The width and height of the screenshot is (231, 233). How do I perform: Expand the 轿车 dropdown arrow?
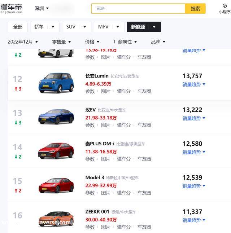tap(53, 27)
